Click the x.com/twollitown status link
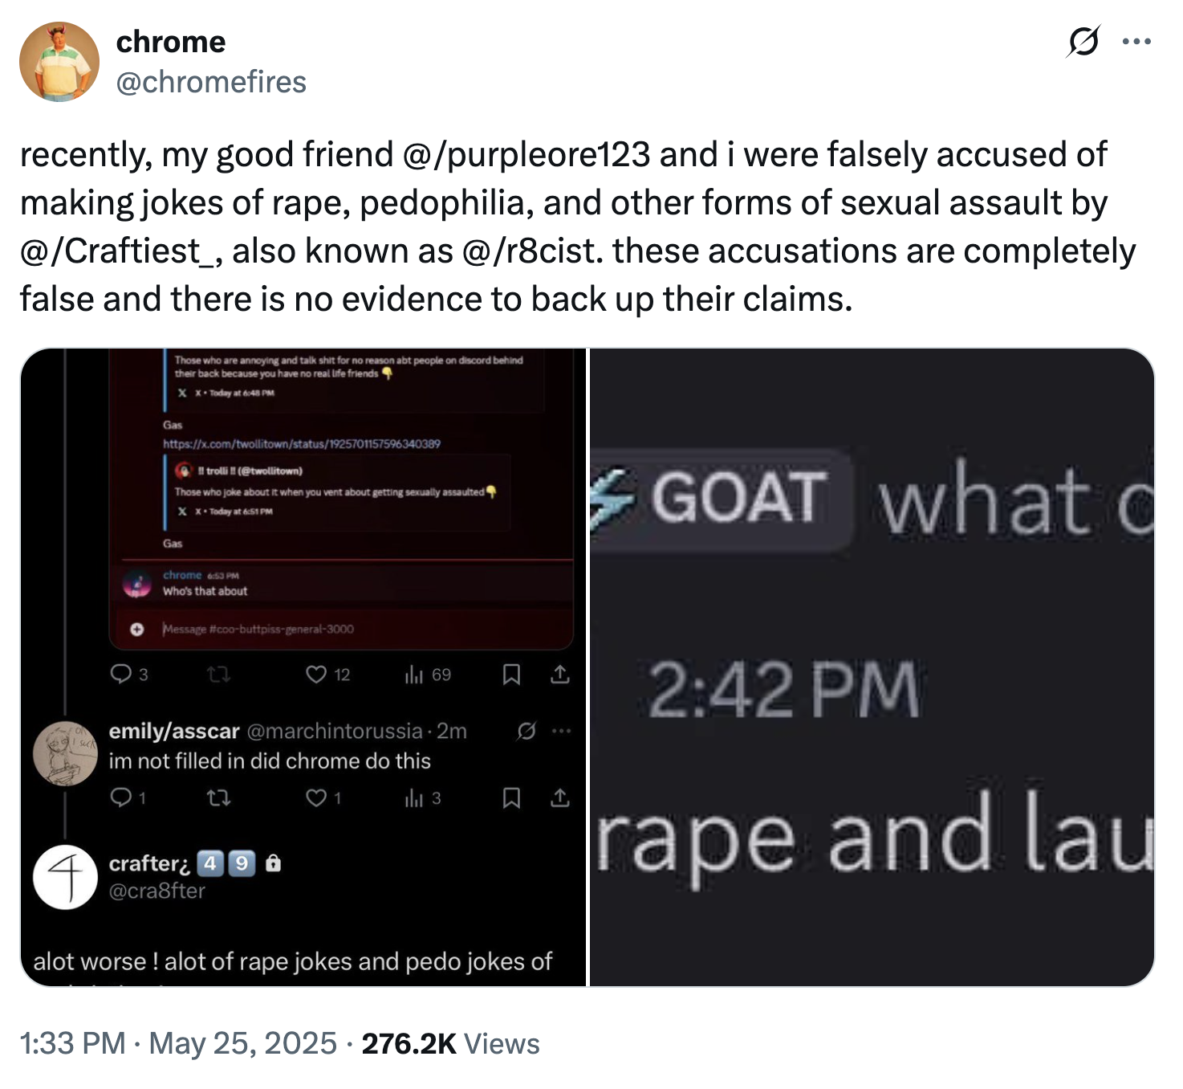This screenshot has height=1089, width=1183. pos(302,443)
